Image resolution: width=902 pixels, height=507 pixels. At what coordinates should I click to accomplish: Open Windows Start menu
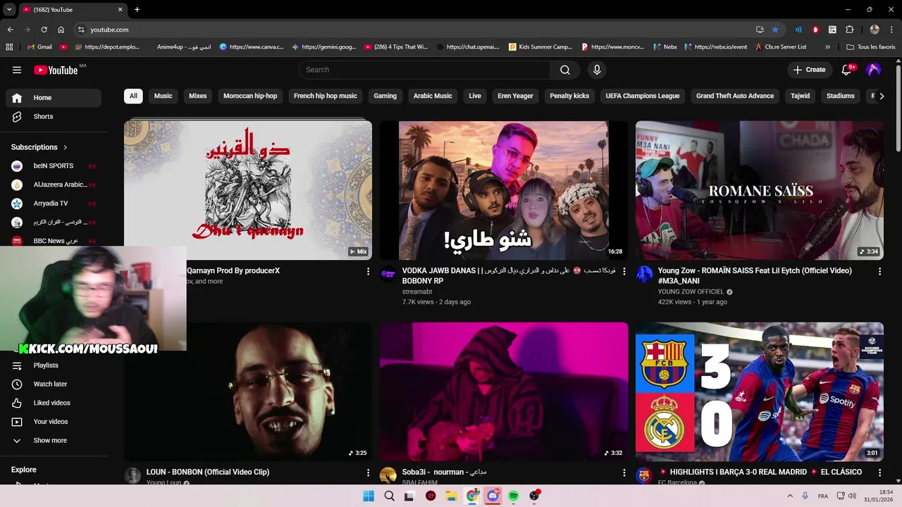(369, 496)
